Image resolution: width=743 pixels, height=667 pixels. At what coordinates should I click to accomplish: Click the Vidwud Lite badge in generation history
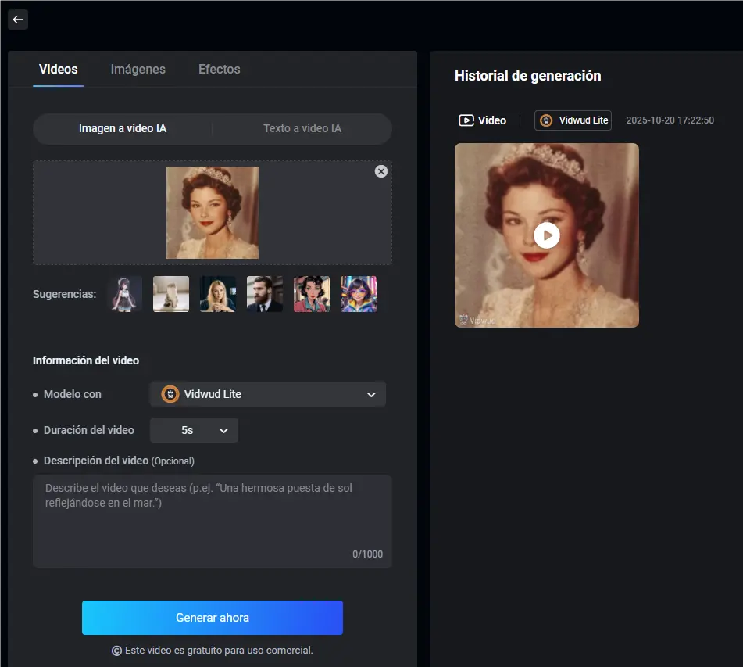pos(573,120)
